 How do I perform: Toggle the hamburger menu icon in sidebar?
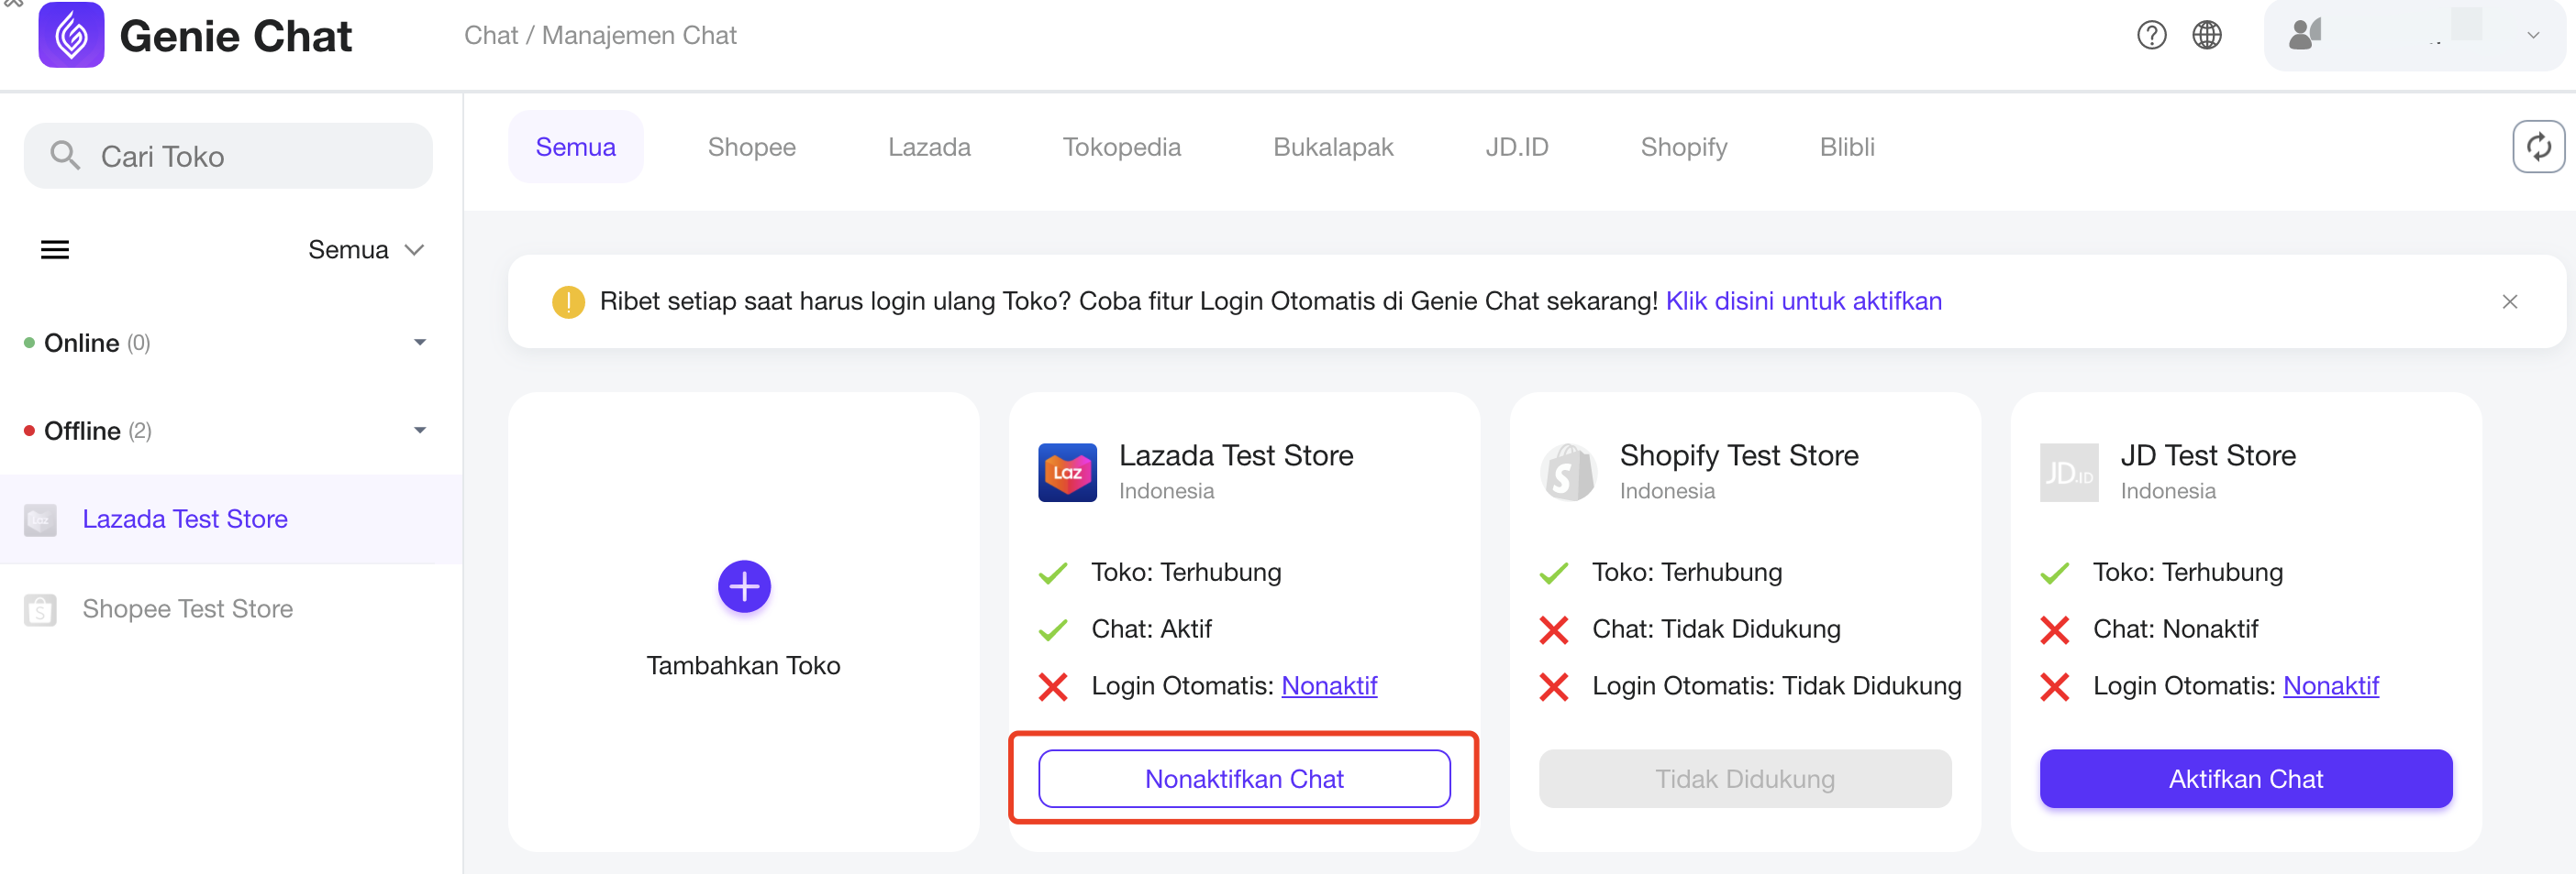55,250
